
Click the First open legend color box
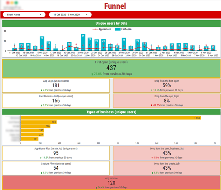[x=118, y=29]
